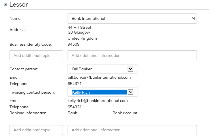The image size is (209, 137).
Task: Select the highlighted Kelly Rich combo box
Action: pyautogui.click(x=98, y=92)
